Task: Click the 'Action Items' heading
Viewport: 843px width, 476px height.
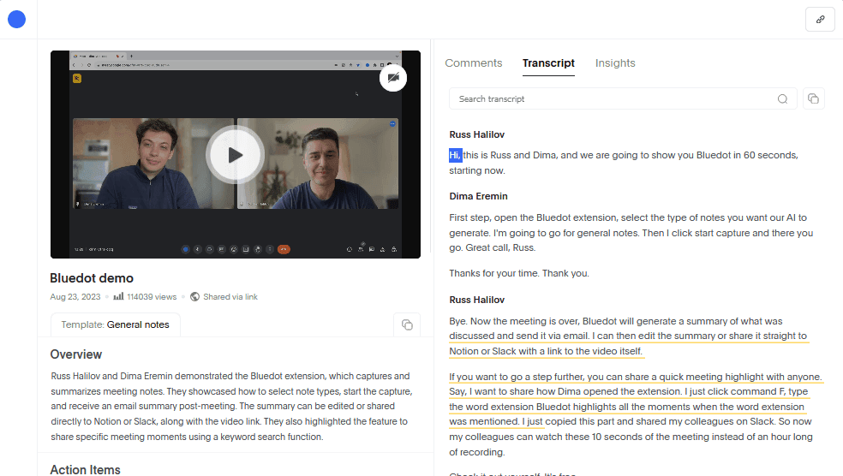Action: pyautogui.click(x=85, y=469)
